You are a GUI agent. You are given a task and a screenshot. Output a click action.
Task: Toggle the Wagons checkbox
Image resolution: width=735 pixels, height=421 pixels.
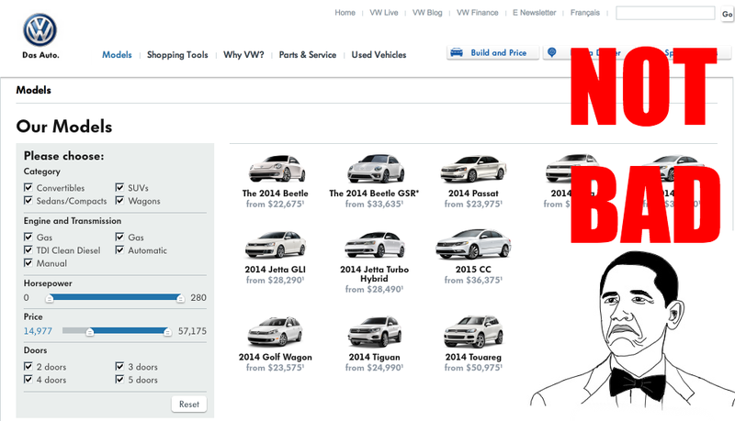point(119,201)
